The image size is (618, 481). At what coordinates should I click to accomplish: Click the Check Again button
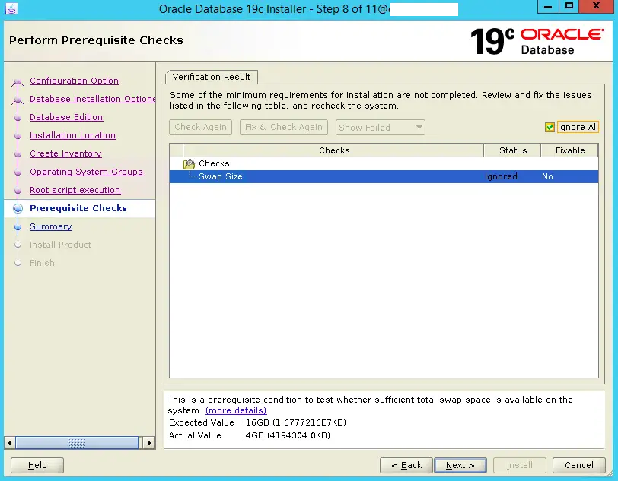(x=201, y=127)
